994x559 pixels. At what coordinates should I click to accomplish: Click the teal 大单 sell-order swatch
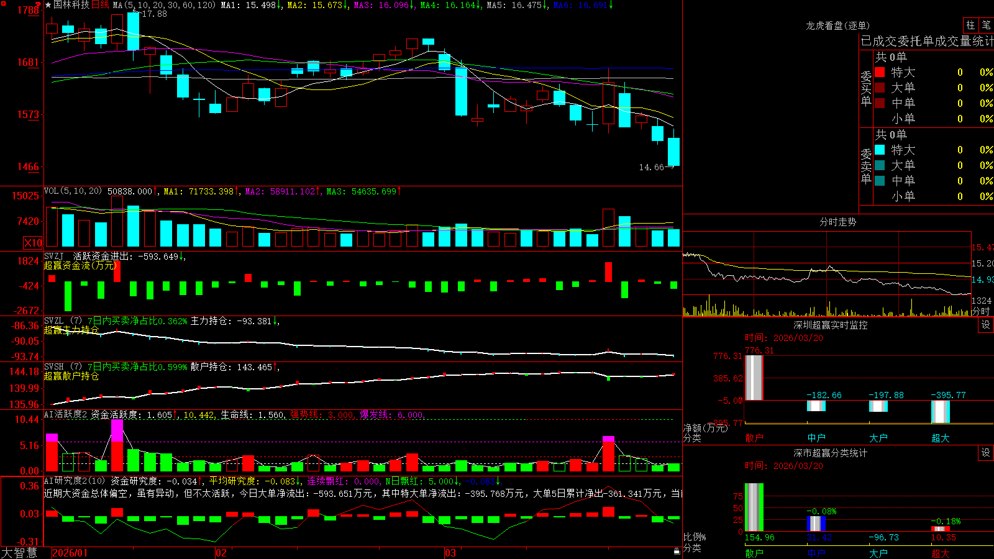tap(880, 165)
